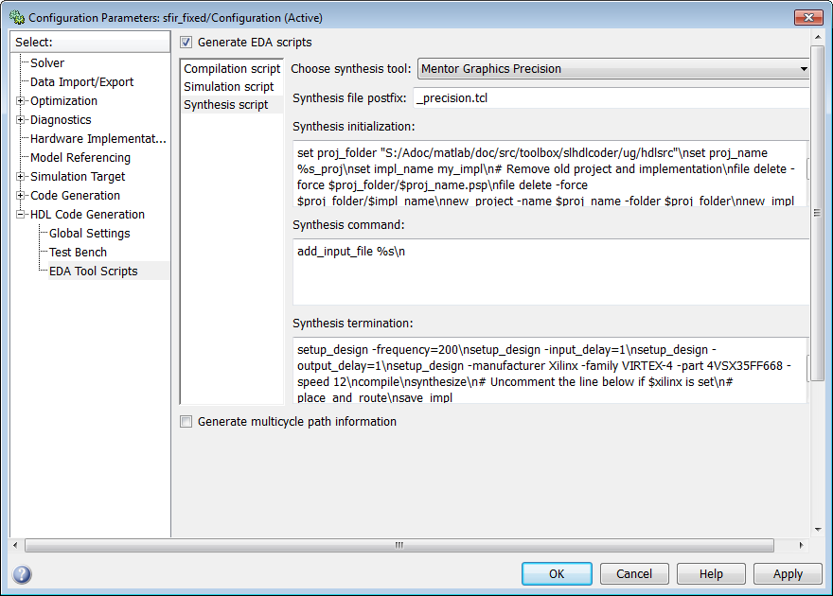833x596 pixels.
Task: Select Global Settings in the tree
Action: [x=89, y=234]
